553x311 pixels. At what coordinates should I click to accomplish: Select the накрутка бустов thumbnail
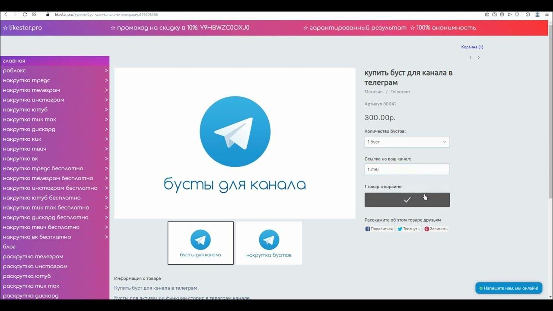tap(269, 243)
